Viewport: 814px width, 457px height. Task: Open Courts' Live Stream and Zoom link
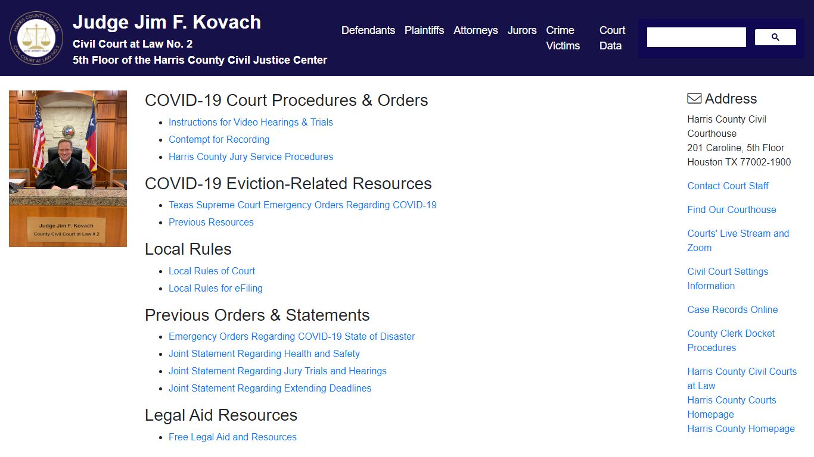[738, 240]
